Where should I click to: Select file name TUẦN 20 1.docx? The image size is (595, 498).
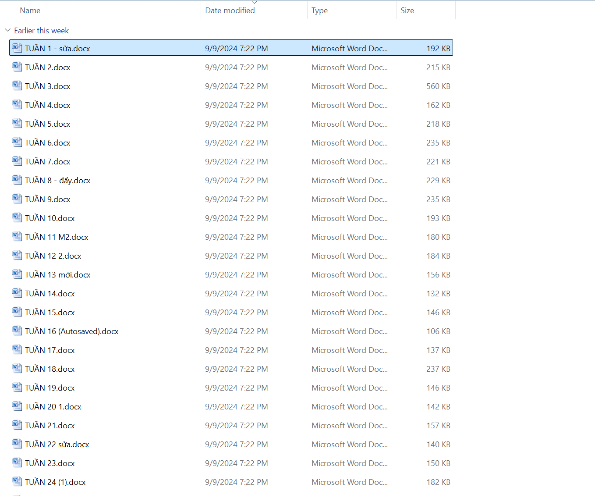coord(53,407)
